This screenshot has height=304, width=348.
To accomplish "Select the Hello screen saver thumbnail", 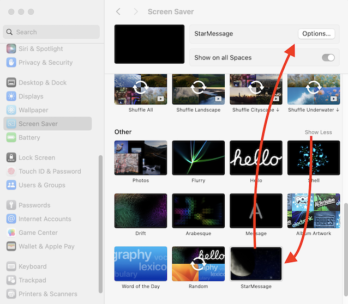I will 256,157.
